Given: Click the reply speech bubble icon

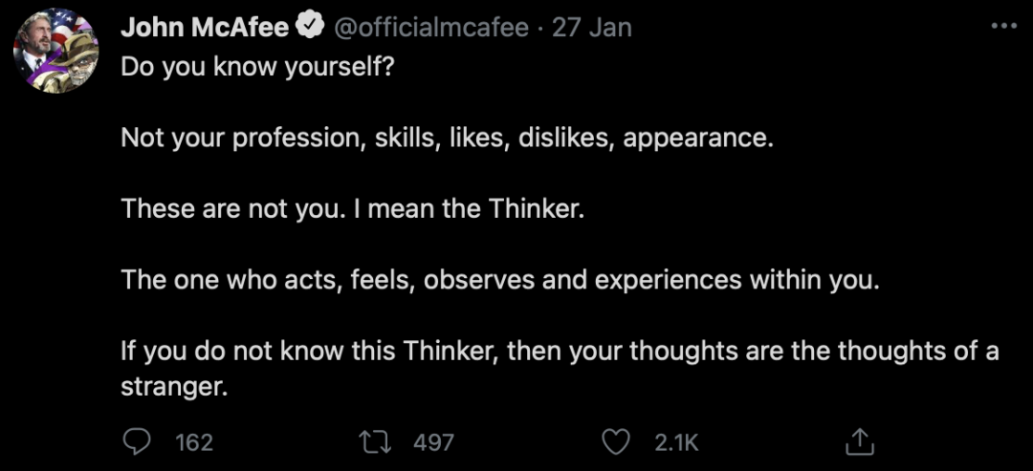Looking at the screenshot, I should tap(137, 442).
